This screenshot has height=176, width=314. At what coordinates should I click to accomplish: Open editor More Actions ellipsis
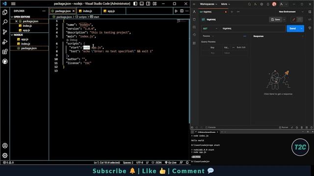tap(187, 11)
